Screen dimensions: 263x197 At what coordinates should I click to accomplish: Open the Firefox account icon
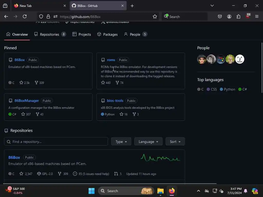tap(229, 16)
